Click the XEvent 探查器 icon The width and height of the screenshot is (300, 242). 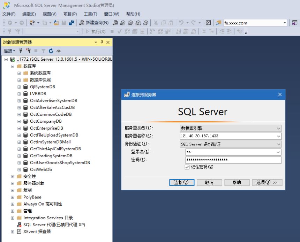19,232
